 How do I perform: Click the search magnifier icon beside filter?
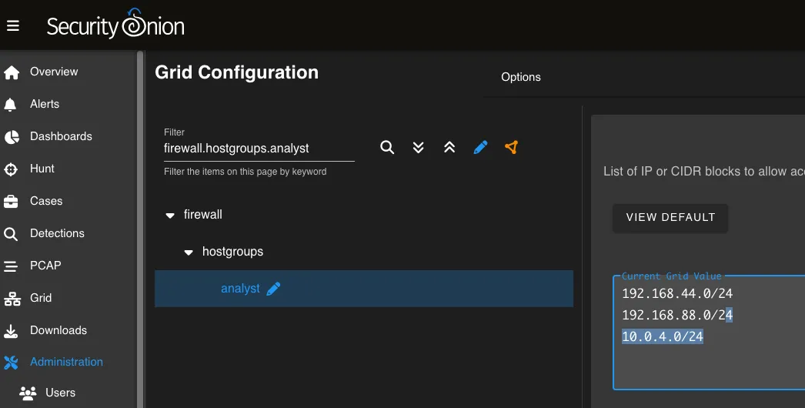pos(387,147)
